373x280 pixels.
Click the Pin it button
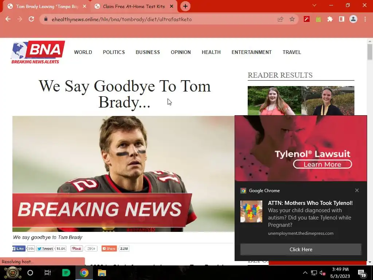[76, 249]
